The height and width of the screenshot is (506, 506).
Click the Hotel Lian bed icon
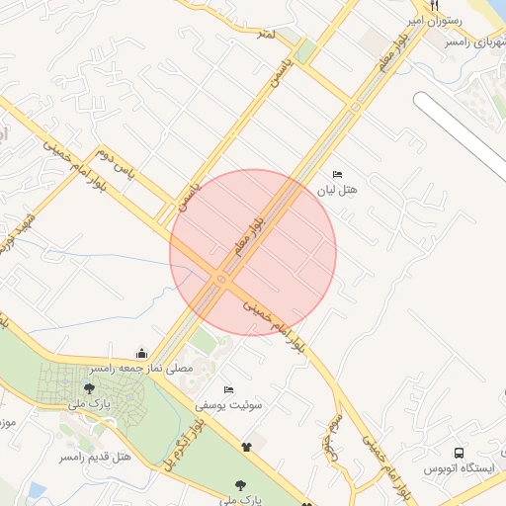click(x=337, y=175)
